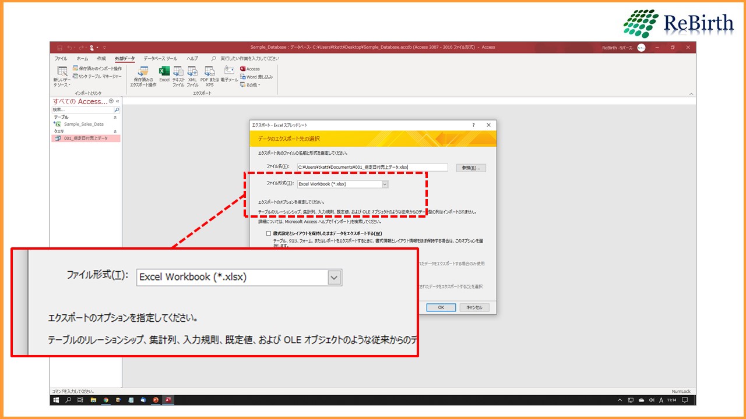The width and height of the screenshot is (746, 419).
Task: Collapse the クエリ group in navigation pane
Action: click(115, 132)
